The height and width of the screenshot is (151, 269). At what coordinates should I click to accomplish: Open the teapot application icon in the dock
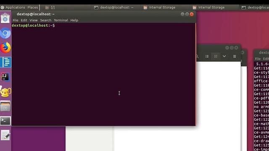pyautogui.click(x=5, y=91)
